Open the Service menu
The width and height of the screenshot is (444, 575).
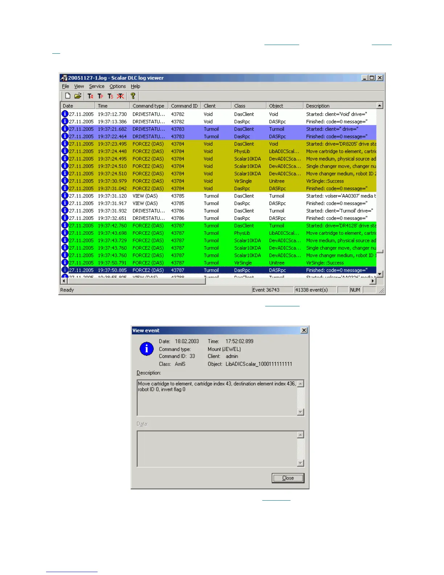(x=97, y=86)
